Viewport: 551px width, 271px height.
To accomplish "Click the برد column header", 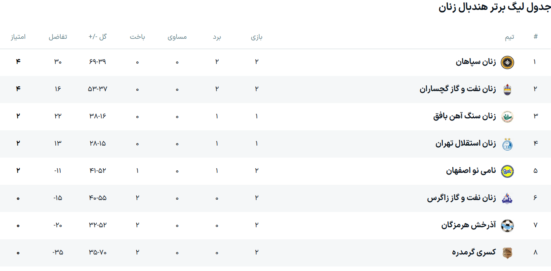I will point(217,37).
